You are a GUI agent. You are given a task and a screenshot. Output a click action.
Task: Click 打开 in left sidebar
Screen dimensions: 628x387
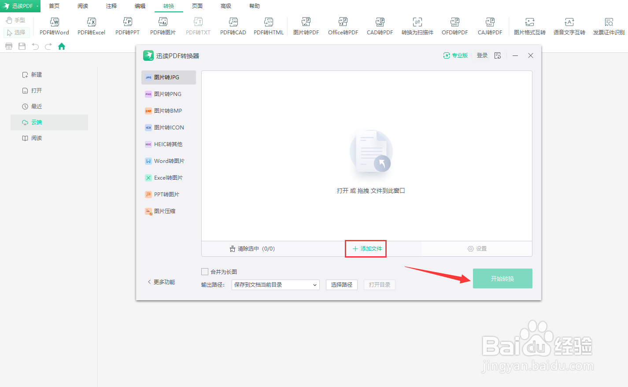click(49, 91)
